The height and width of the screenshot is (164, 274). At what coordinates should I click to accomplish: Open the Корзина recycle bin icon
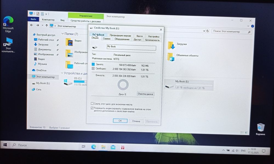point(260,129)
